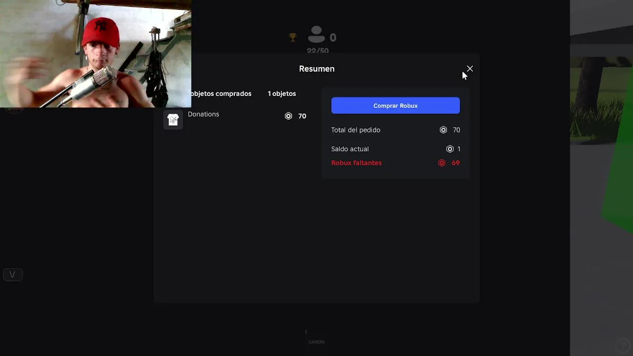This screenshot has width=633, height=356.
Task: Click the Comprar Robux button
Action: click(396, 105)
